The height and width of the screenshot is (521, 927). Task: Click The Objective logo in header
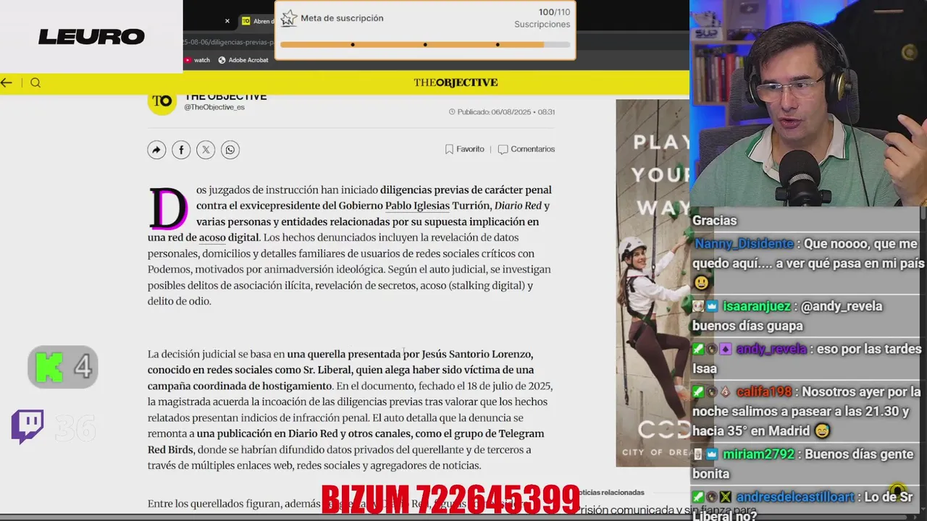456,82
